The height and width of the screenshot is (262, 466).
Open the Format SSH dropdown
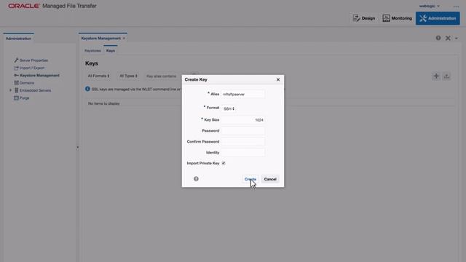[x=229, y=108]
